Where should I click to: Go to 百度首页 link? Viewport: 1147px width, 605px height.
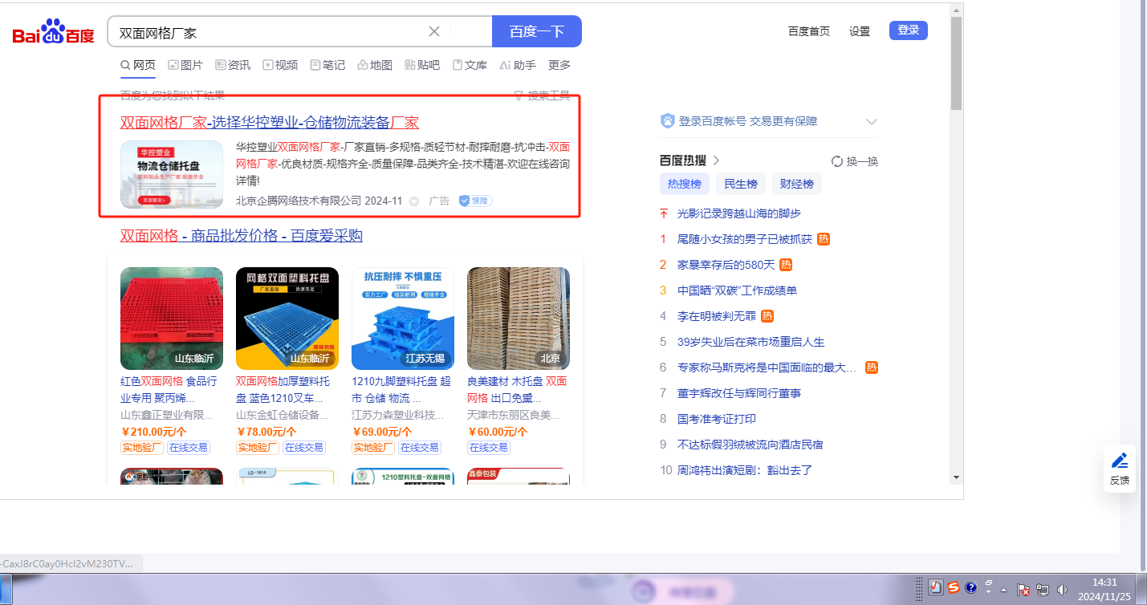(x=809, y=31)
